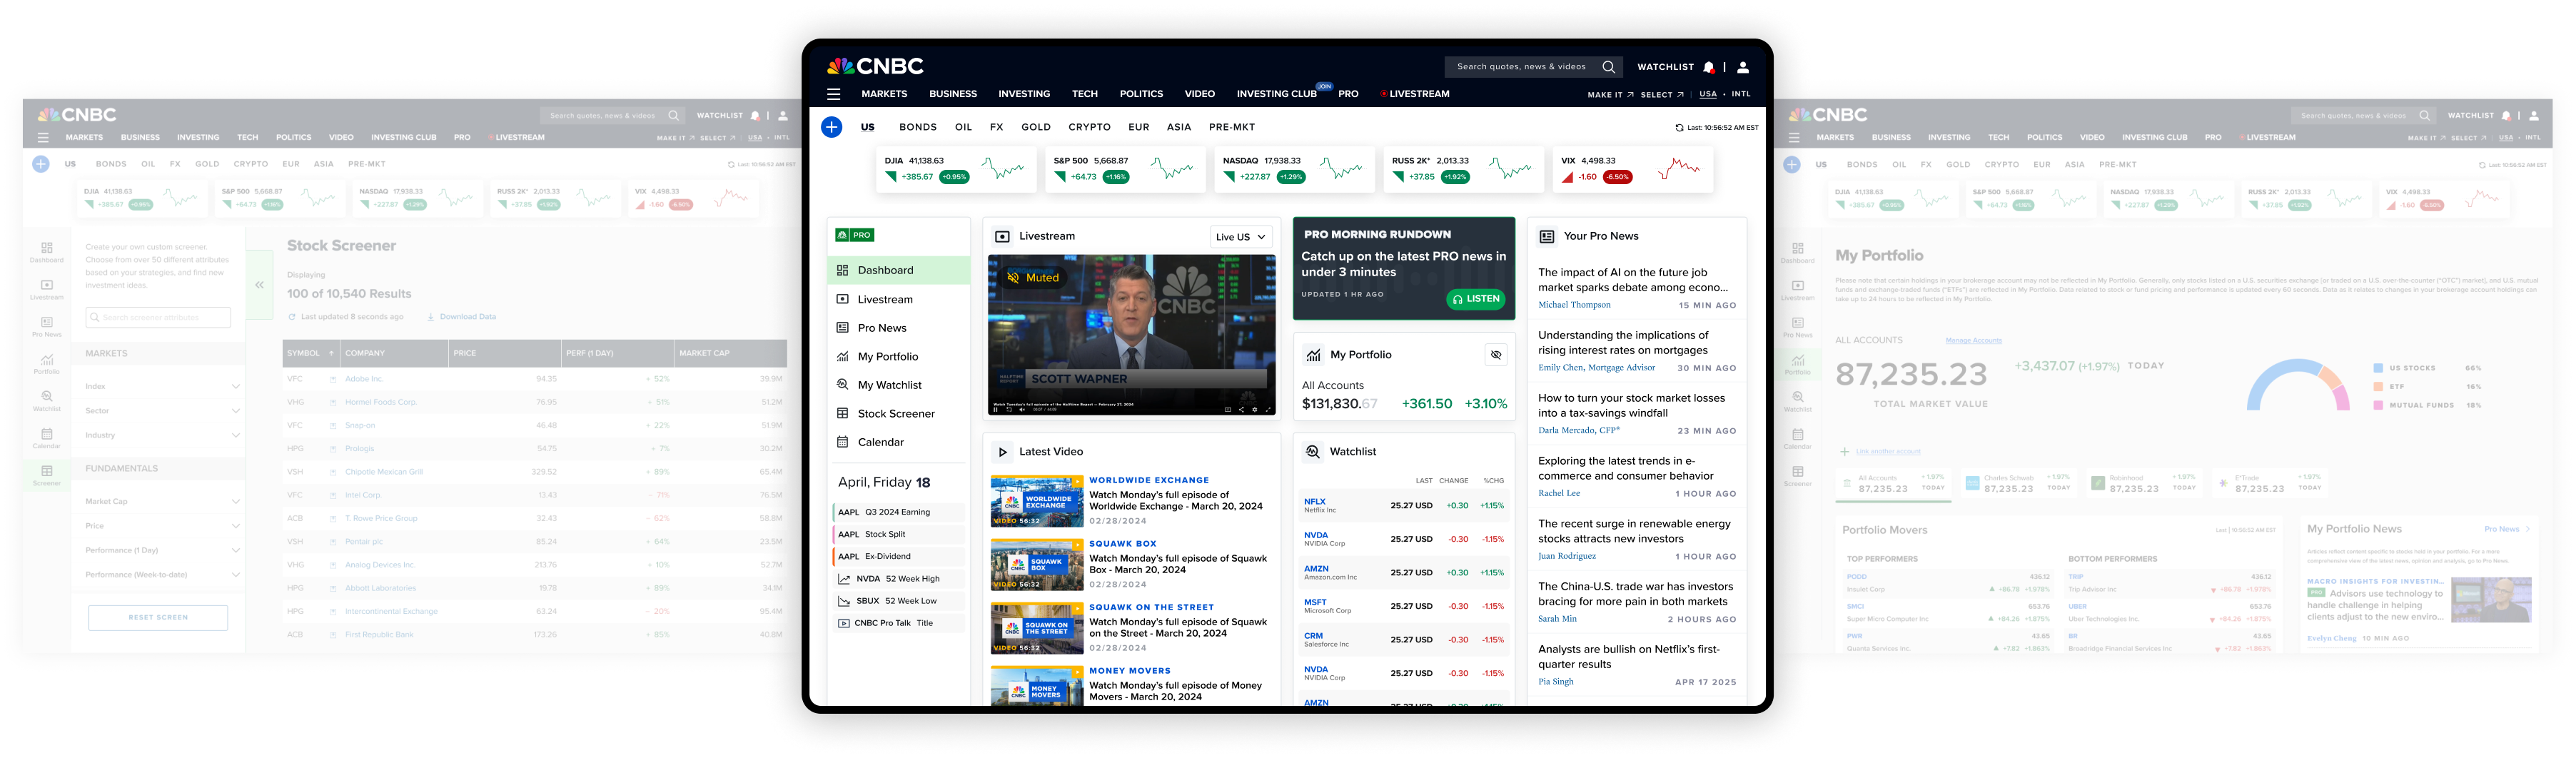
Task: Toggle the eye icon on My Portfolio card
Action: (1495, 355)
